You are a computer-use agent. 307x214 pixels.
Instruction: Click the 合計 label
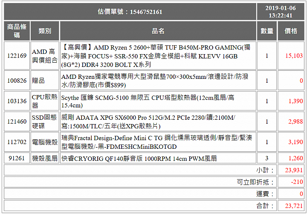point(265,205)
